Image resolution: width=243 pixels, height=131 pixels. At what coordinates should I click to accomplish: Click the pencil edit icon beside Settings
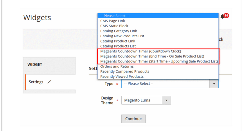pyautogui.click(x=49, y=82)
